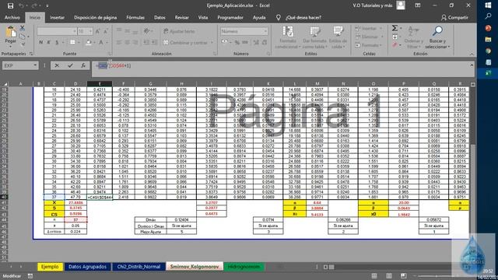Click the Cut scissors icon
The width and height of the screenshot is (498, 280).
23,28
